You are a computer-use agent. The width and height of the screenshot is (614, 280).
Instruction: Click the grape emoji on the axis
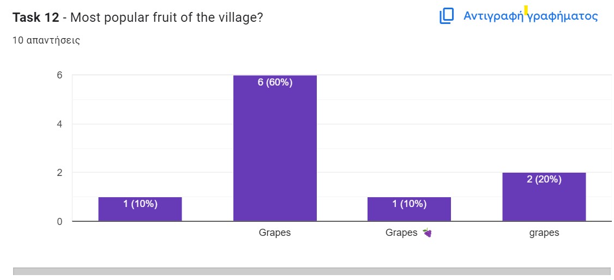[x=428, y=233]
